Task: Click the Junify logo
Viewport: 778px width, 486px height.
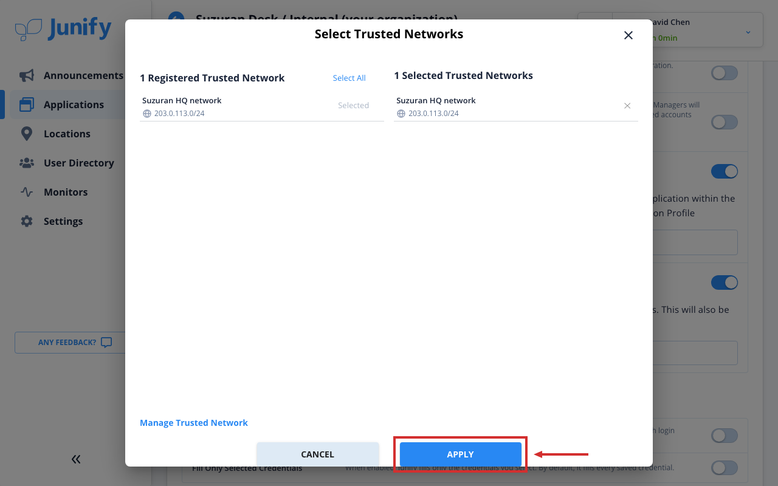Action: [x=63, y=29]
